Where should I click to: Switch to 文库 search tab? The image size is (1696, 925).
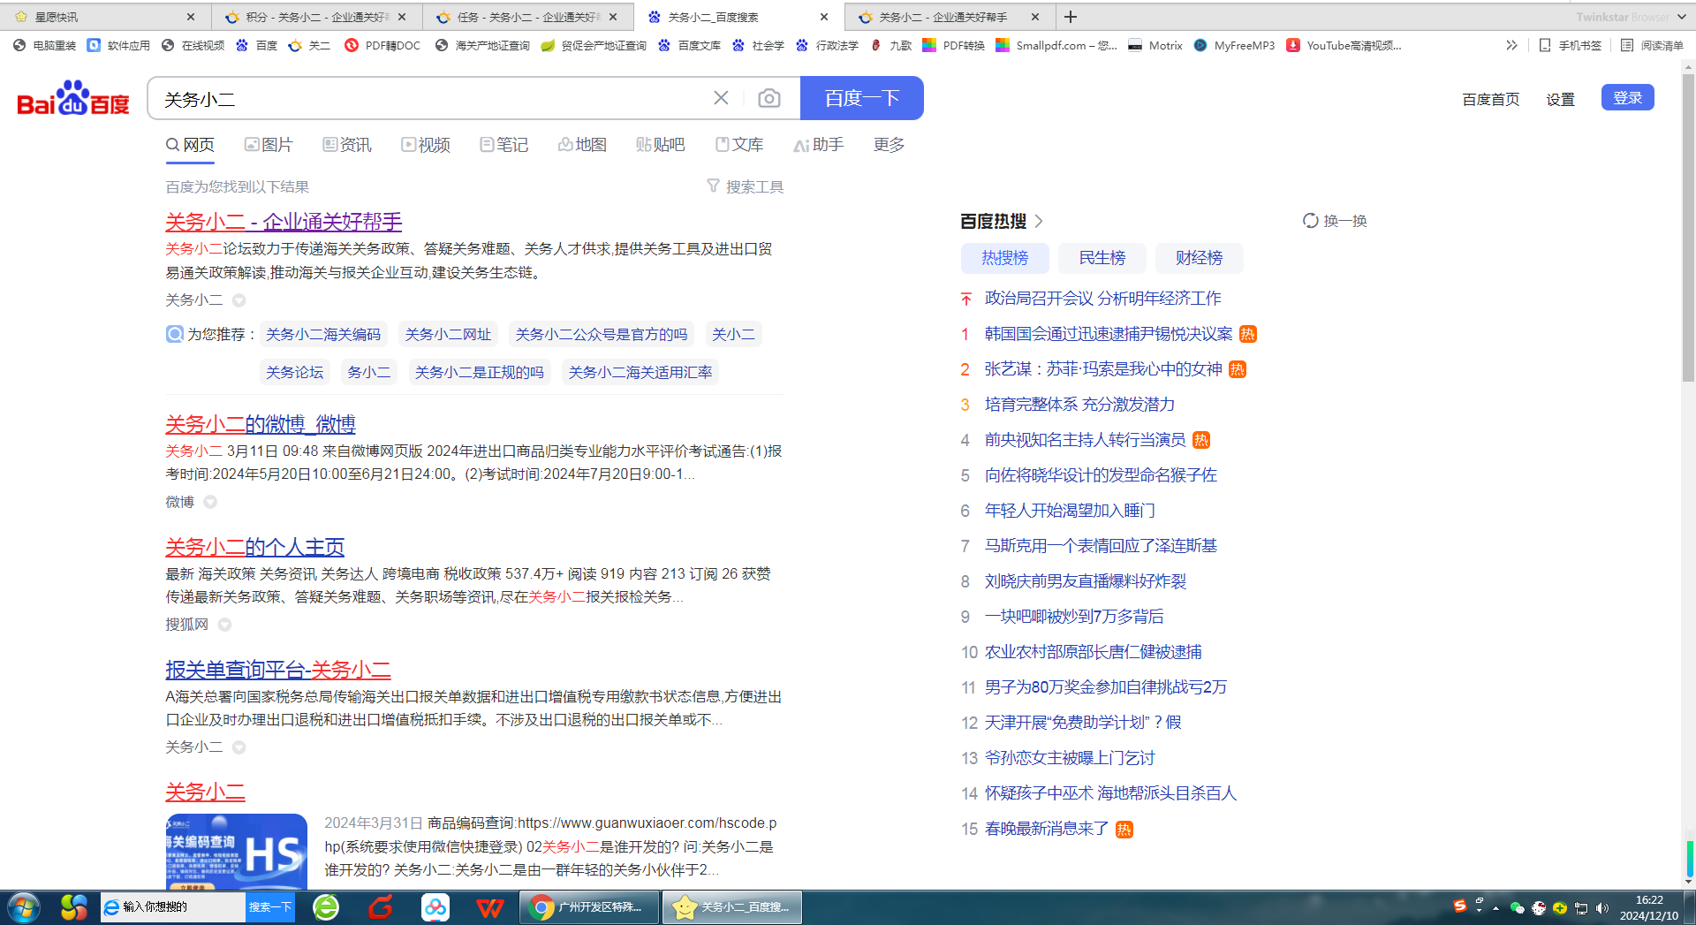coord(739,144)
